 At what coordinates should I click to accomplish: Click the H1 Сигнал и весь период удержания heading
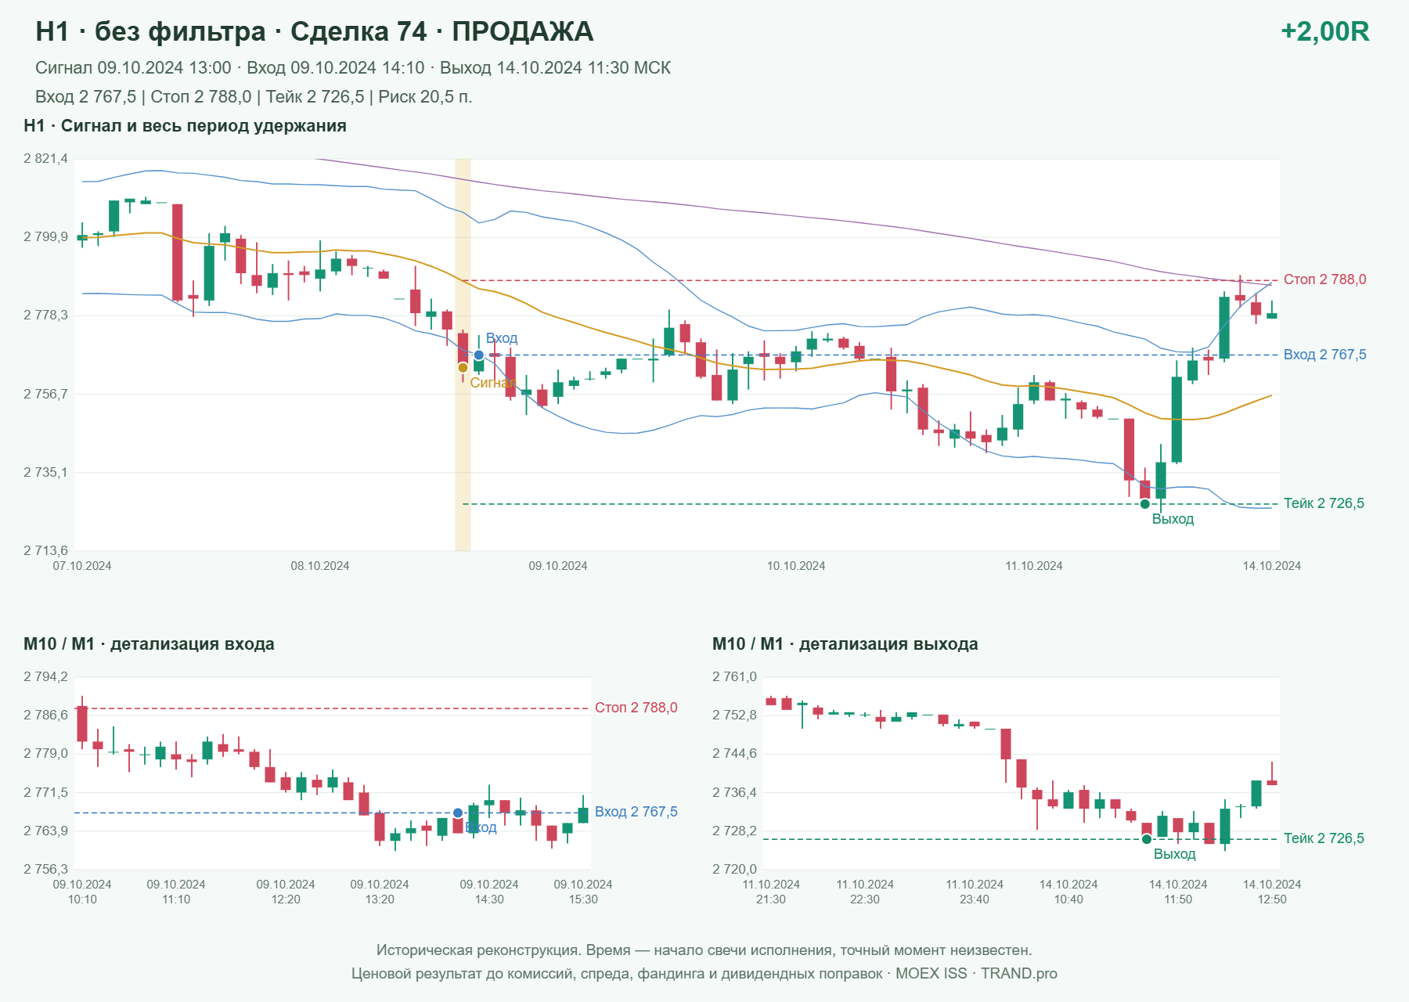pos(185,126)
